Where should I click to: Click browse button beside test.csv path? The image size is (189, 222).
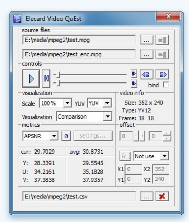pos(146,196)
